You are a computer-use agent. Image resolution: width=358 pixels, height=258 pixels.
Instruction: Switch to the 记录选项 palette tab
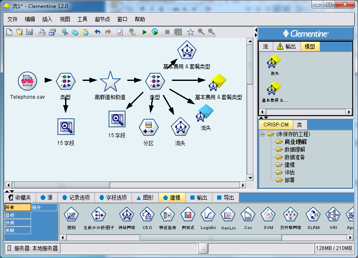click(76, 198)
